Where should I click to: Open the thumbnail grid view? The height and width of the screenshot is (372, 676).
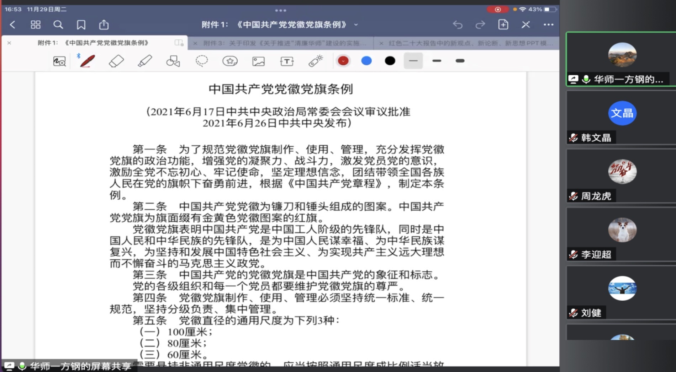[x=36, y=25]
